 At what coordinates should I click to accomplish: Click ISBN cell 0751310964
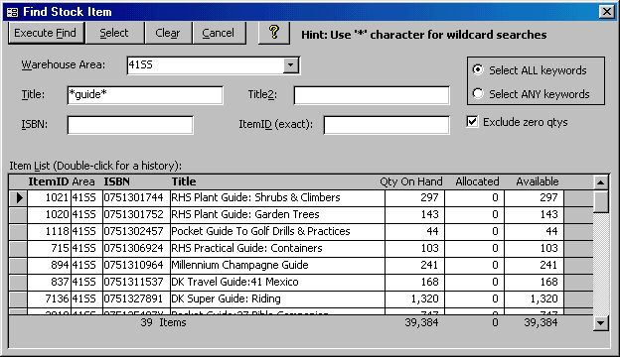(x=135, y=266)
